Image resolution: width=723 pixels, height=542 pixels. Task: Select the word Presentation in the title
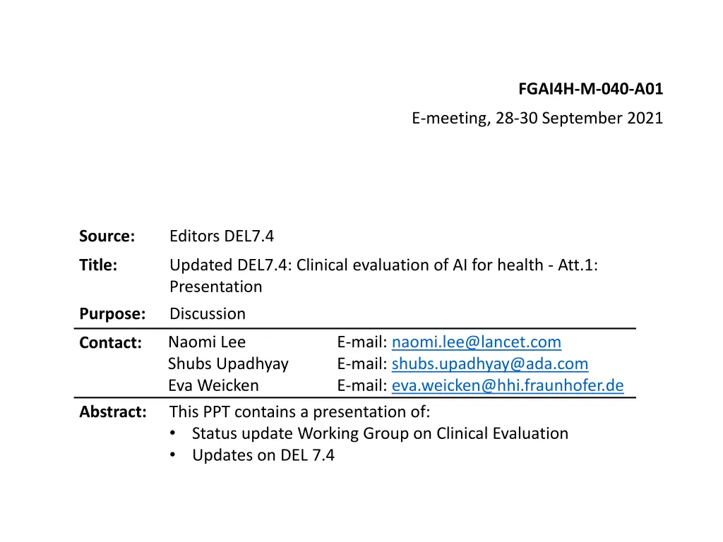(216, 287)
